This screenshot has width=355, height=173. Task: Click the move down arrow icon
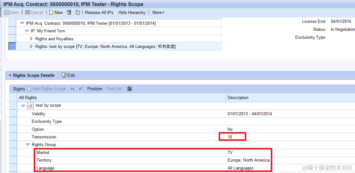click(73, 89)
